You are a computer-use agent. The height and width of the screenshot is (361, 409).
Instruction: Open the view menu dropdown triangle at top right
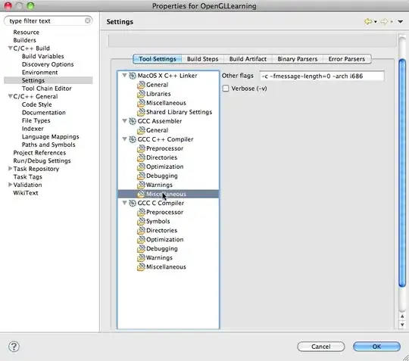click(x=400, y=22)
